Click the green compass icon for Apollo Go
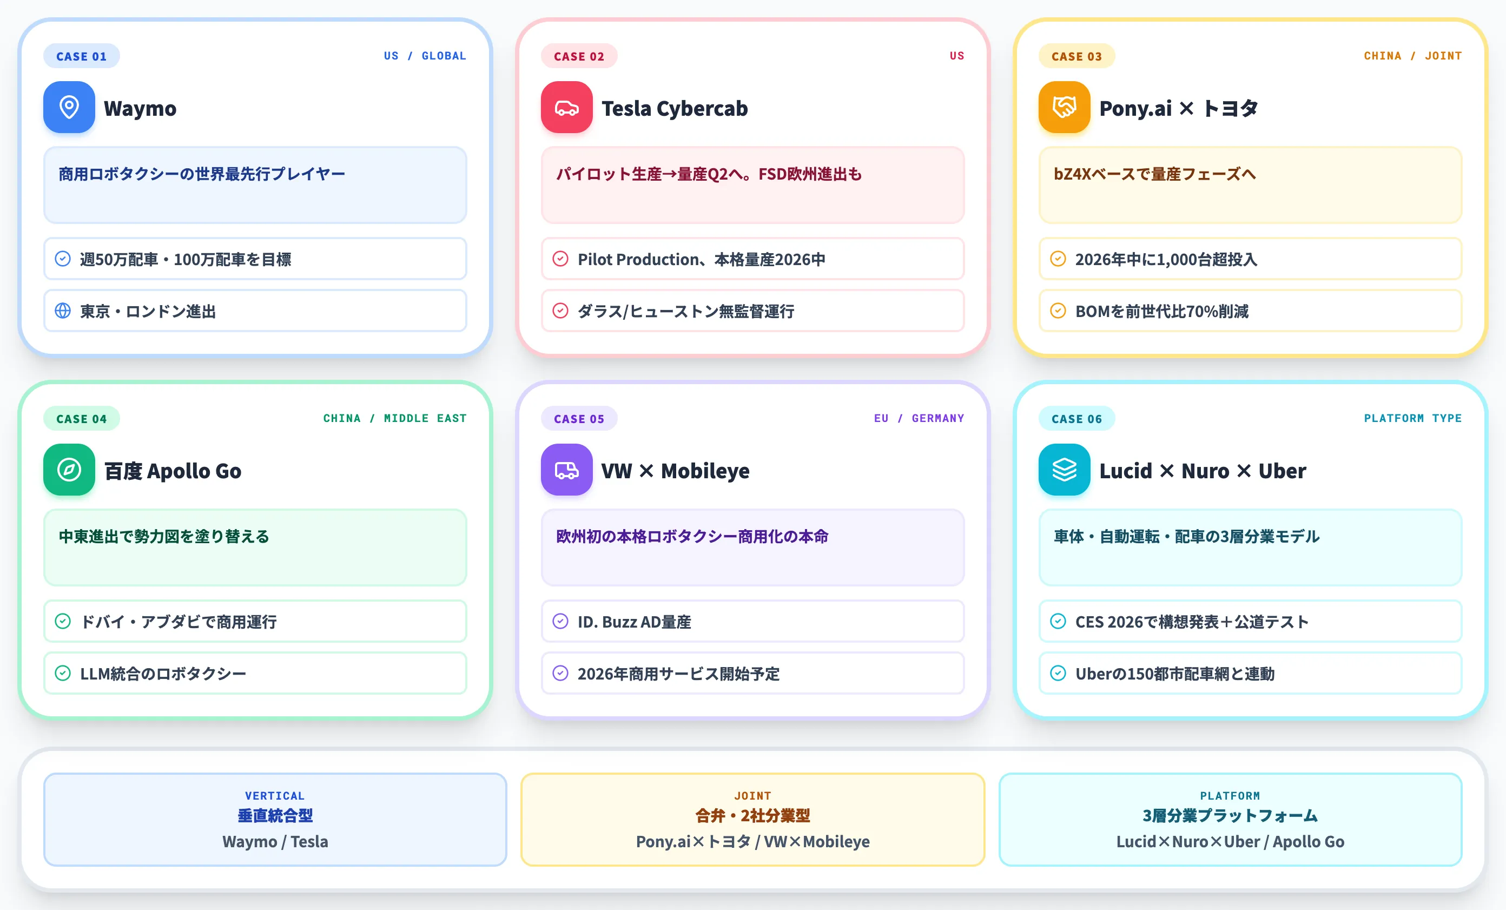Viewport: 1506px width, 910px height. point(69,470)
